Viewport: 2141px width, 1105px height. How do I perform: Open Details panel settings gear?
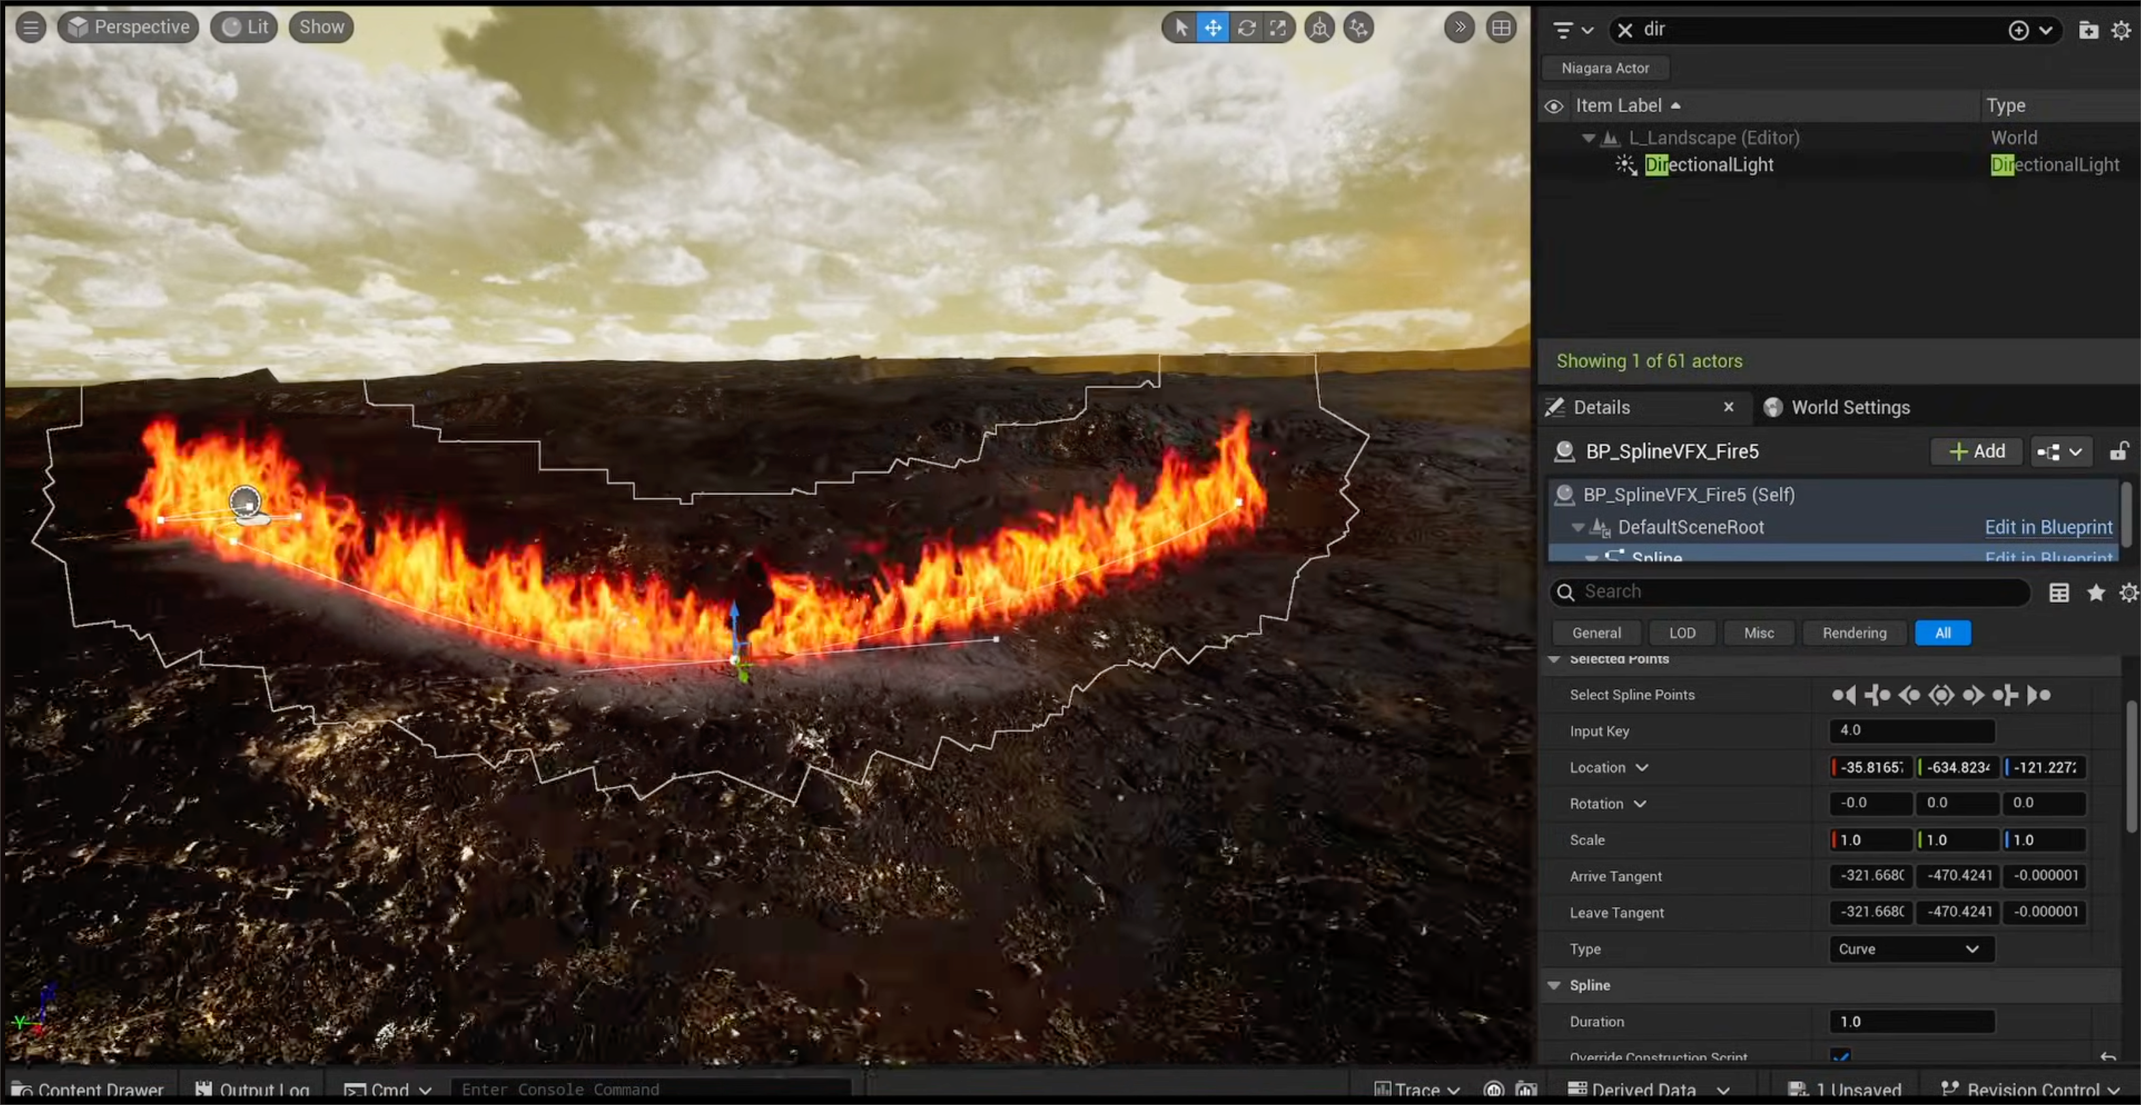pos(2129,592)
